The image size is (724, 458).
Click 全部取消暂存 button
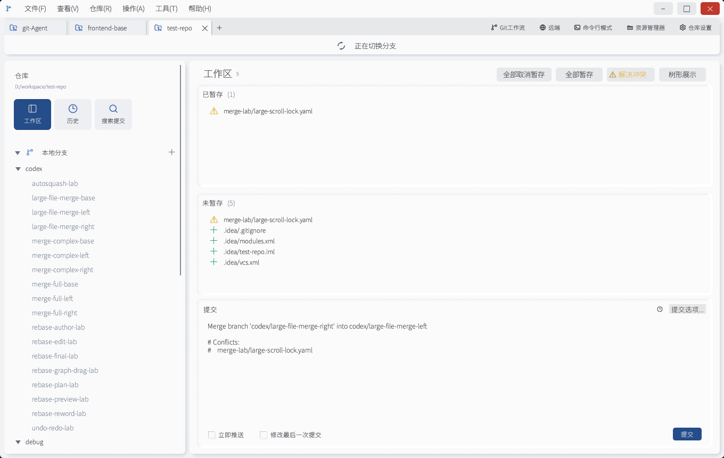pyautogui.click(x=524, y=75)
